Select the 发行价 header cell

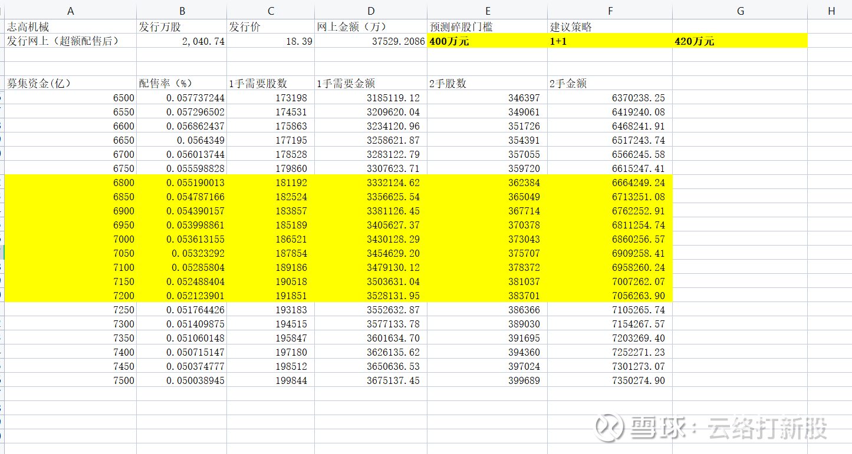tap(271, 26)
